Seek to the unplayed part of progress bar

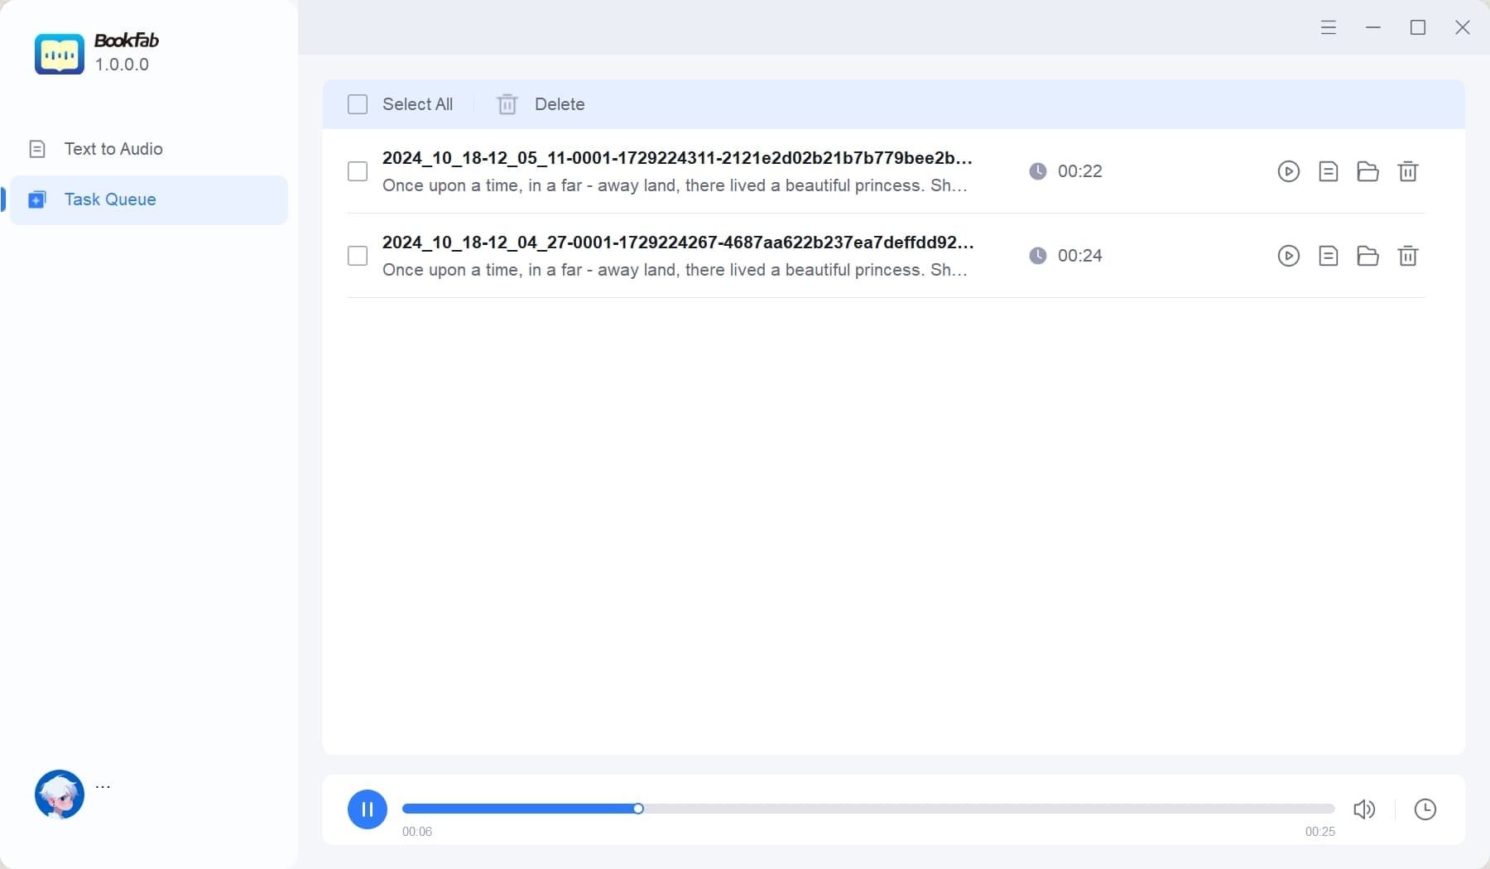pyautogui.click(x=988, y=809)
